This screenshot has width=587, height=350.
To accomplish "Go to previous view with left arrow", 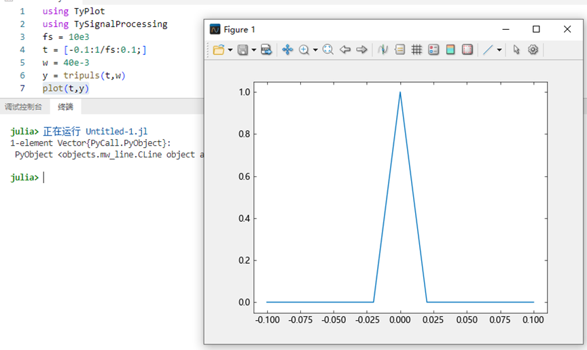I will 344,50.
